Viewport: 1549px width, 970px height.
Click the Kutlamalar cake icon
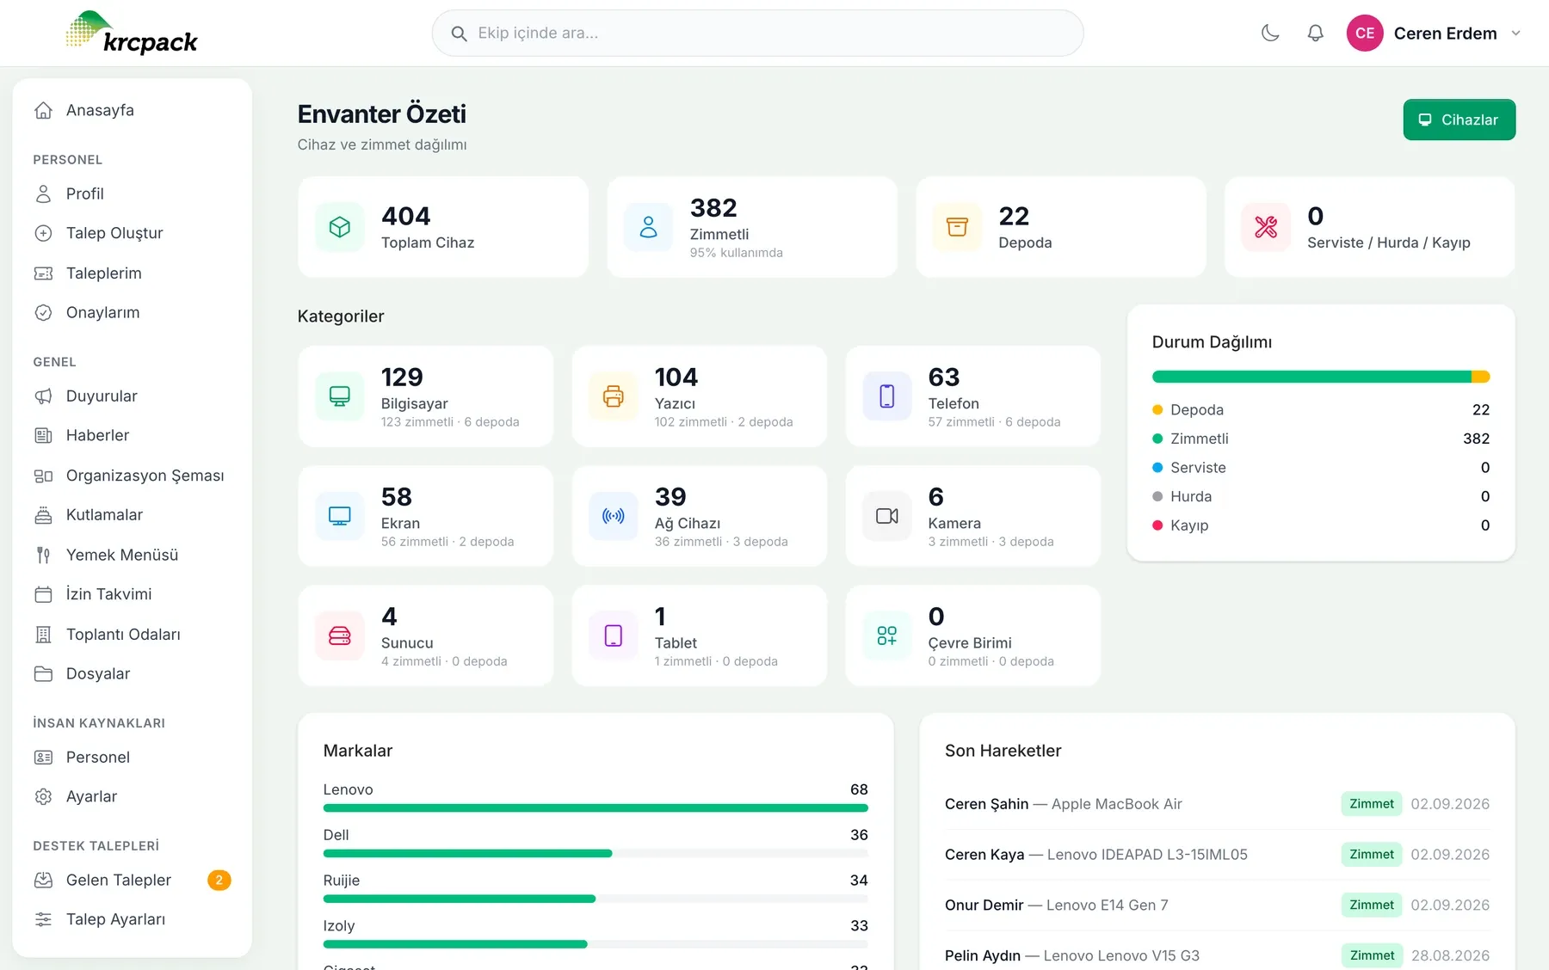[x=43, y=515]
